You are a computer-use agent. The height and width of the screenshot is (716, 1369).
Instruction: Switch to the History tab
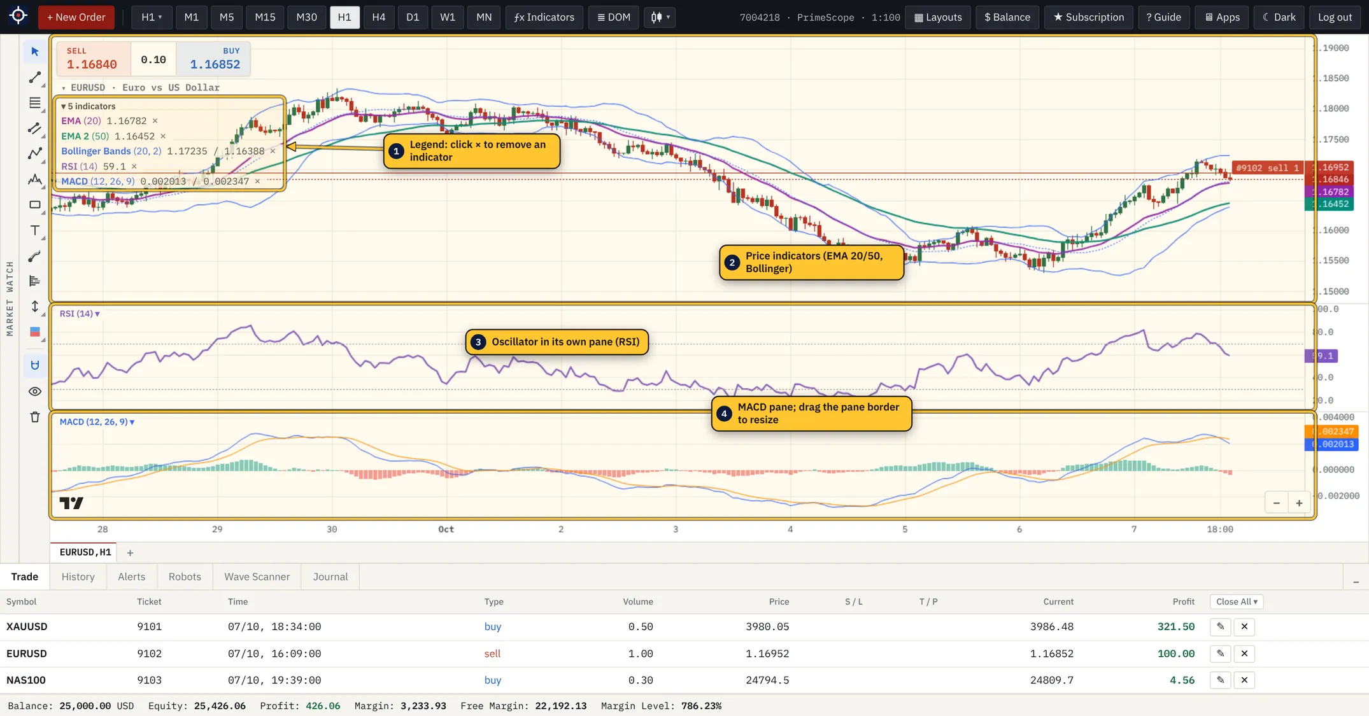[78, 577]
